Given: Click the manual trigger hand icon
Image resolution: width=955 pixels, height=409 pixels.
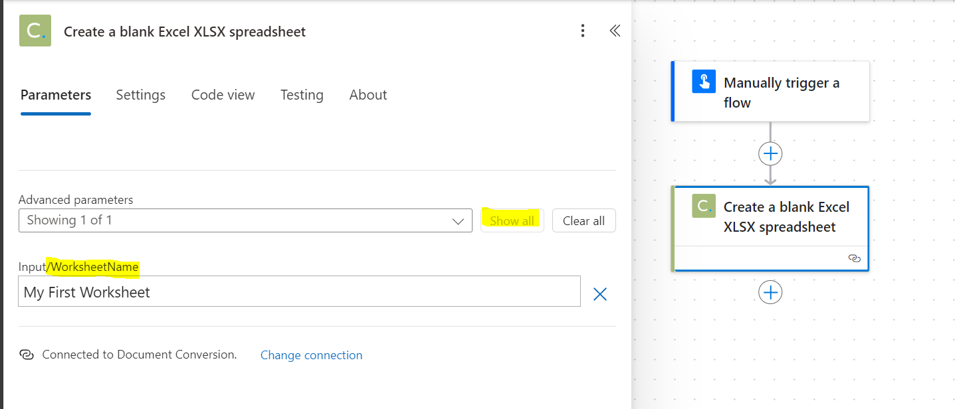Looking at the screenshot, I should click(703, 82).
